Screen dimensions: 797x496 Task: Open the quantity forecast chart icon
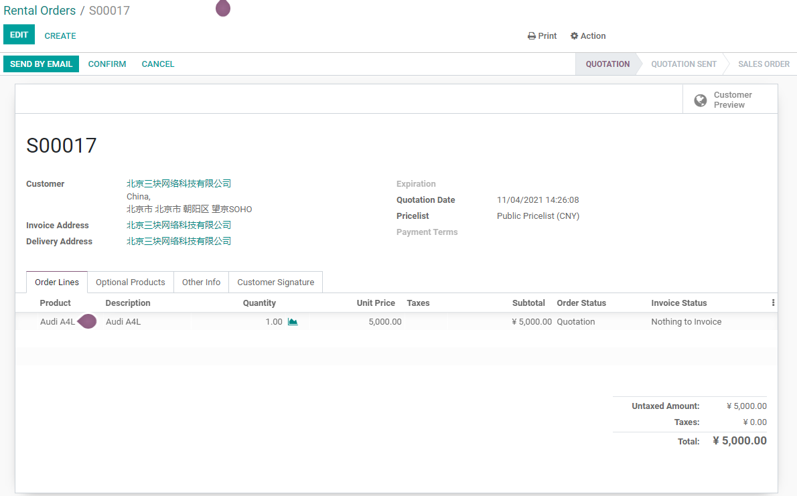292,322
